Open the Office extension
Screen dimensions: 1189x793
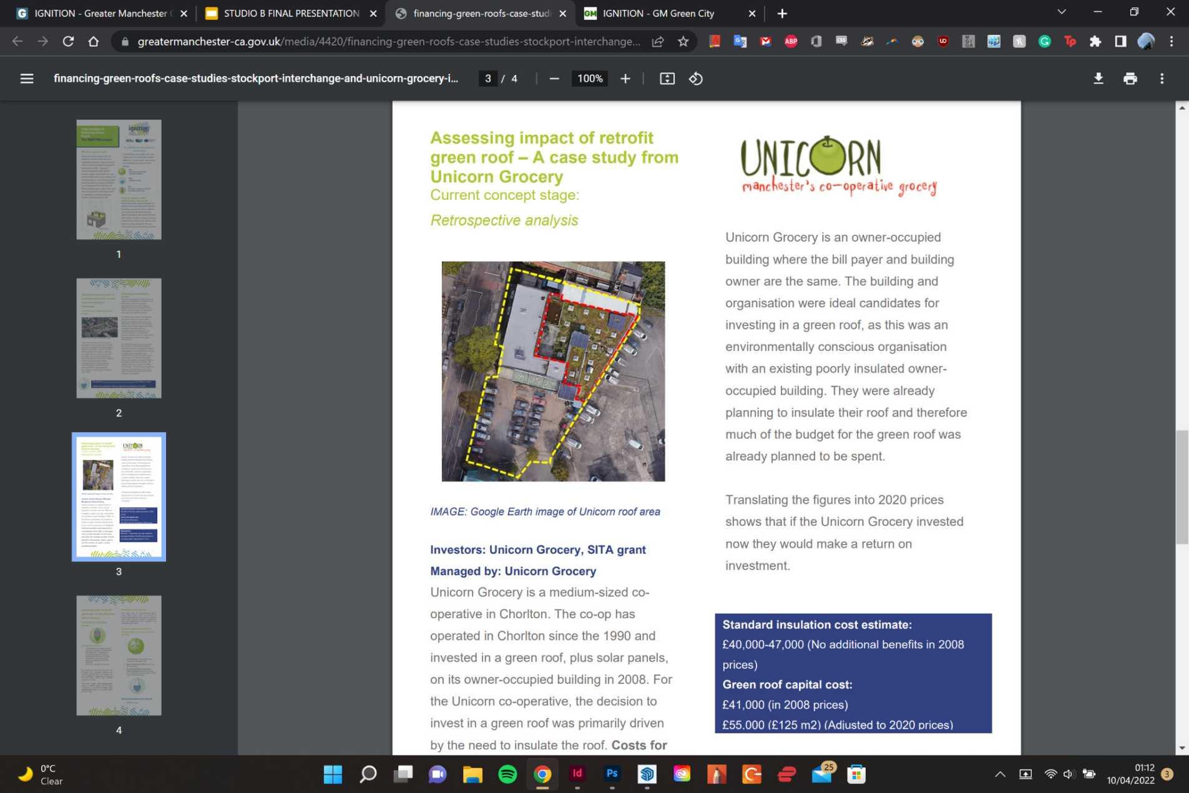coord(816,41)
